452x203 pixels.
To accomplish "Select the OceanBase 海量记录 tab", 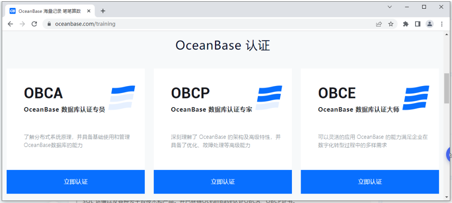I will tap(50, 11).
